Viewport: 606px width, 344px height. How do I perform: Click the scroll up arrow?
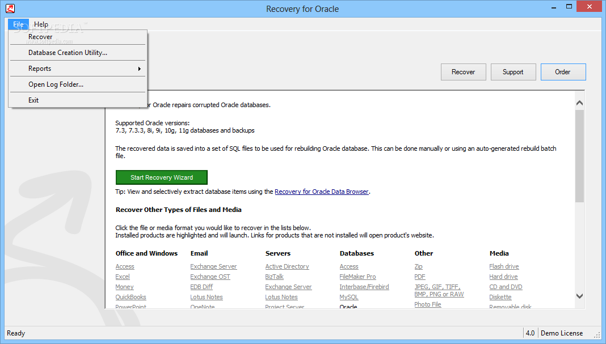(579, 103)
